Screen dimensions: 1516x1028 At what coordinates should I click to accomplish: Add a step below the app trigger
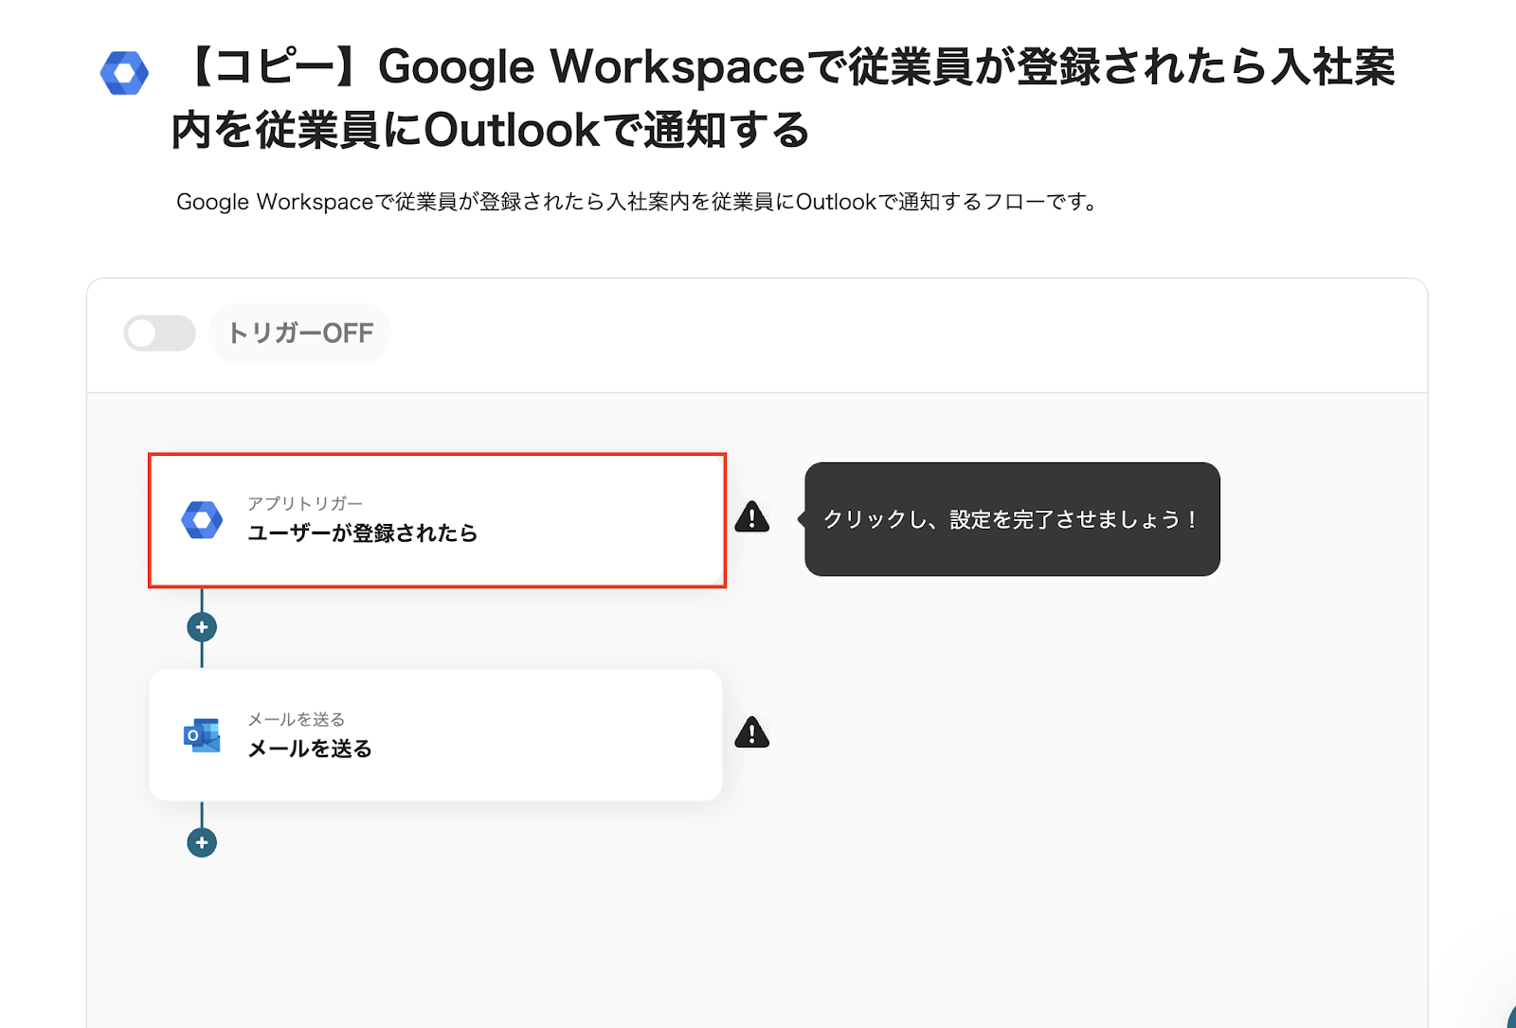[202, 627]
